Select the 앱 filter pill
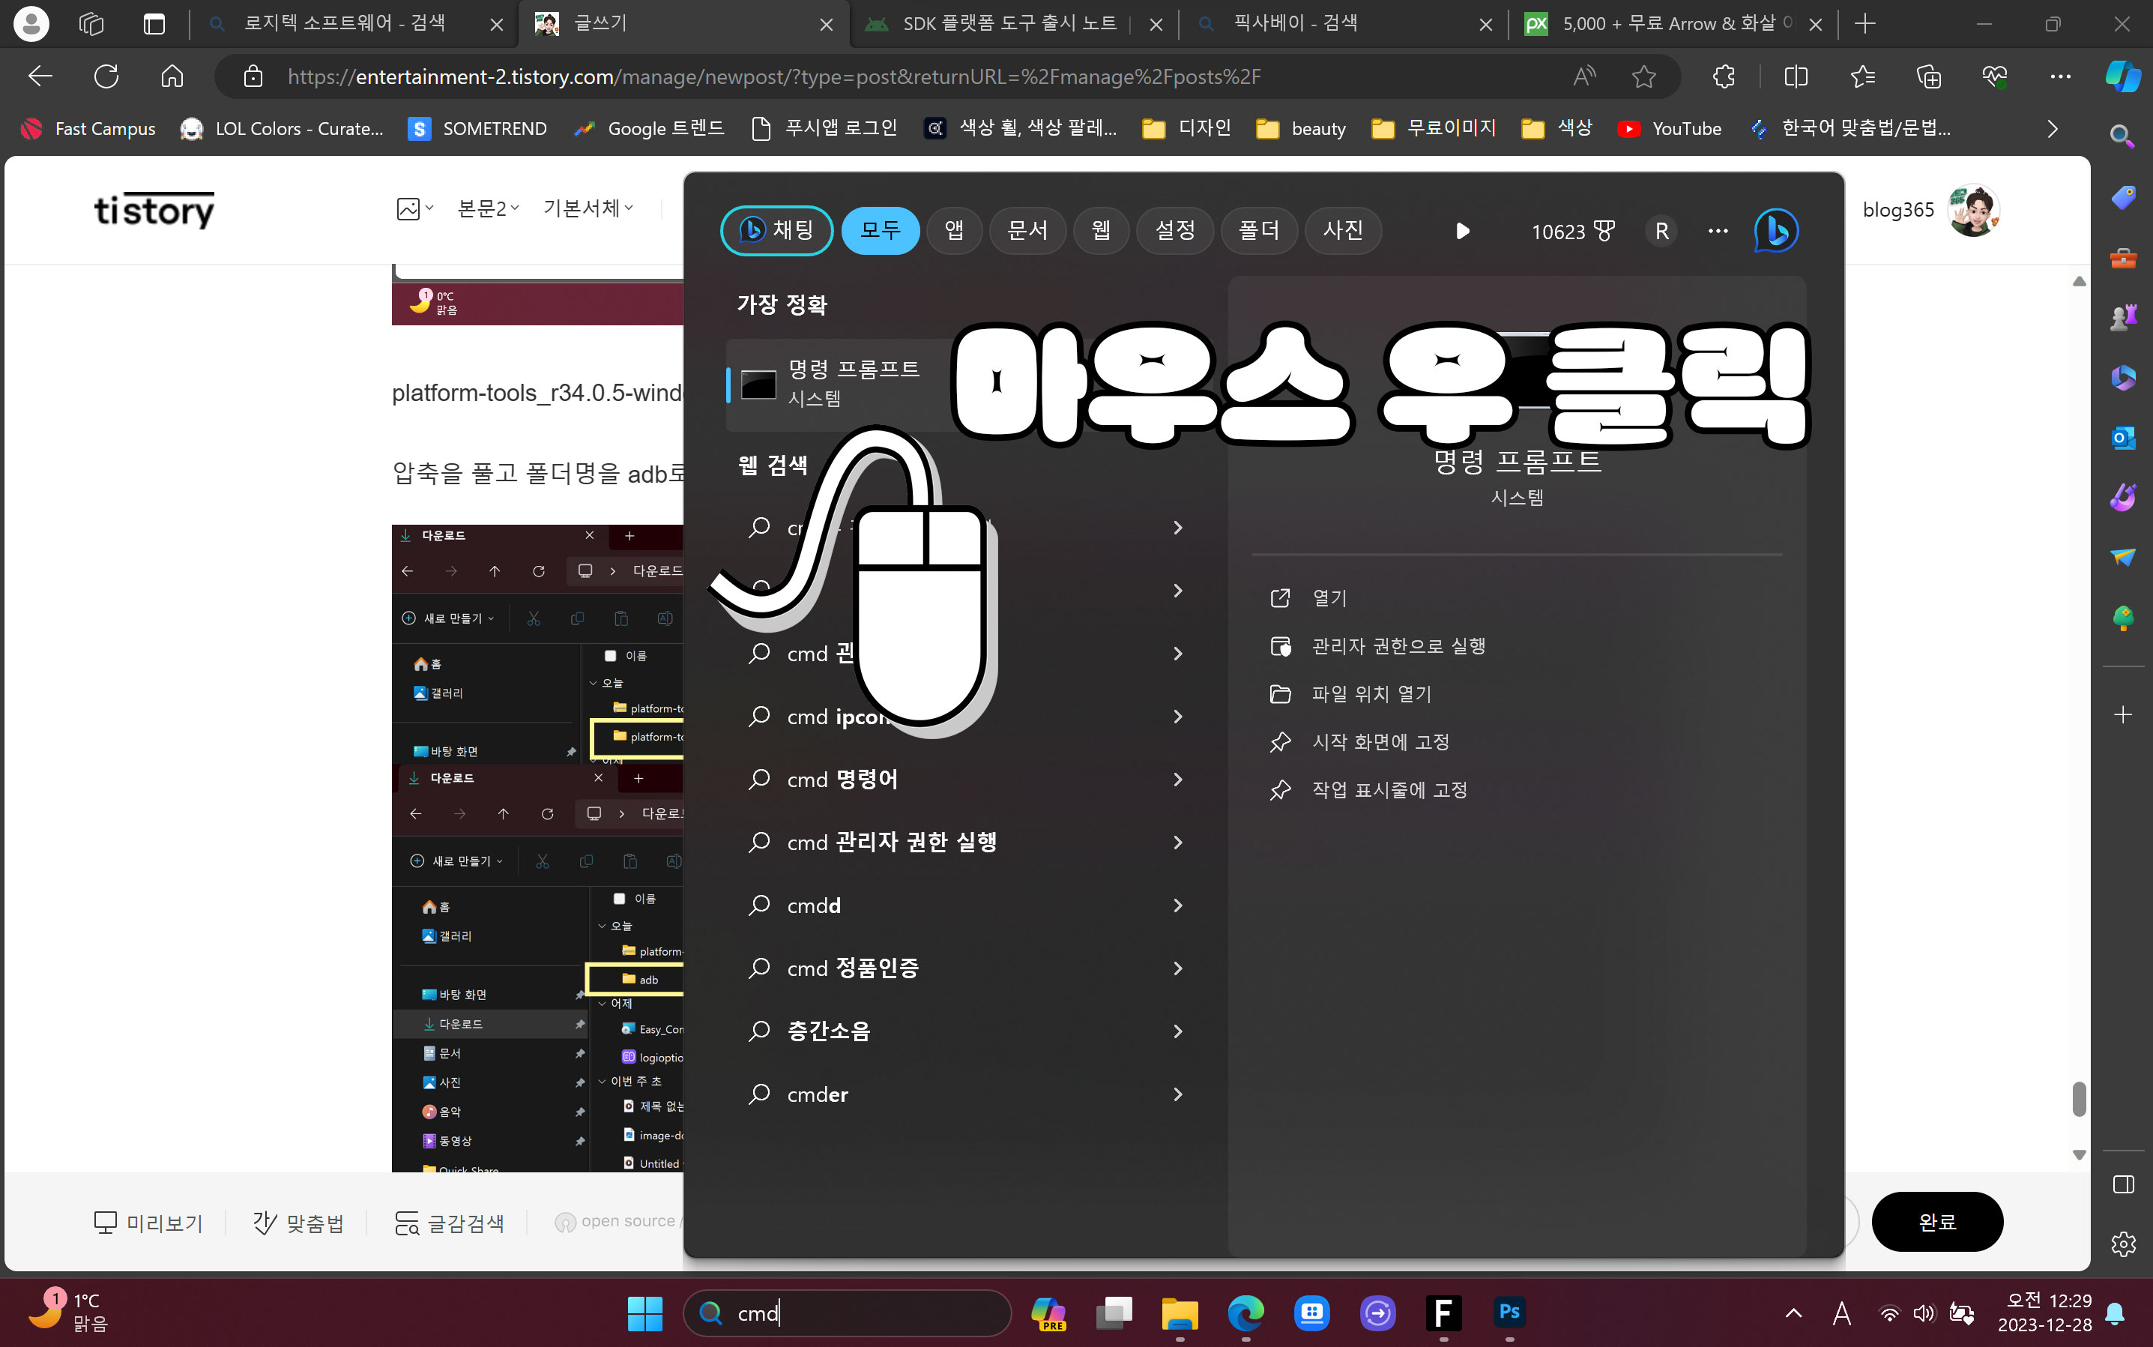 (954, 231)
